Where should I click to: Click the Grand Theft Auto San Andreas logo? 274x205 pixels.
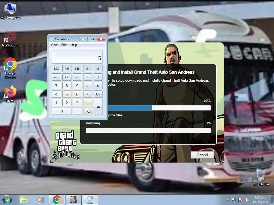(x=66, y=145)
